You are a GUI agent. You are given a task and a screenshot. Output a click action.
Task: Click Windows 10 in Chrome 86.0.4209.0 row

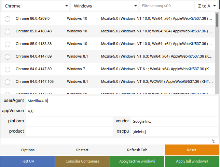[x=77, y=18]
